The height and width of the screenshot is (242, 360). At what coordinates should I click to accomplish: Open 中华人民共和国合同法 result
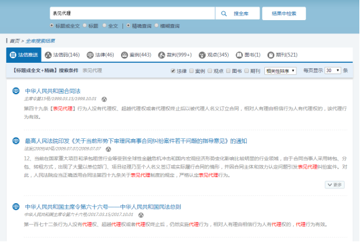[53, 91]
